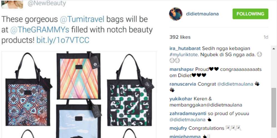The width and height of the screenshot is (277, 138).
Task: Open the @Tumitravel mention link
Action: click(82, 19)
